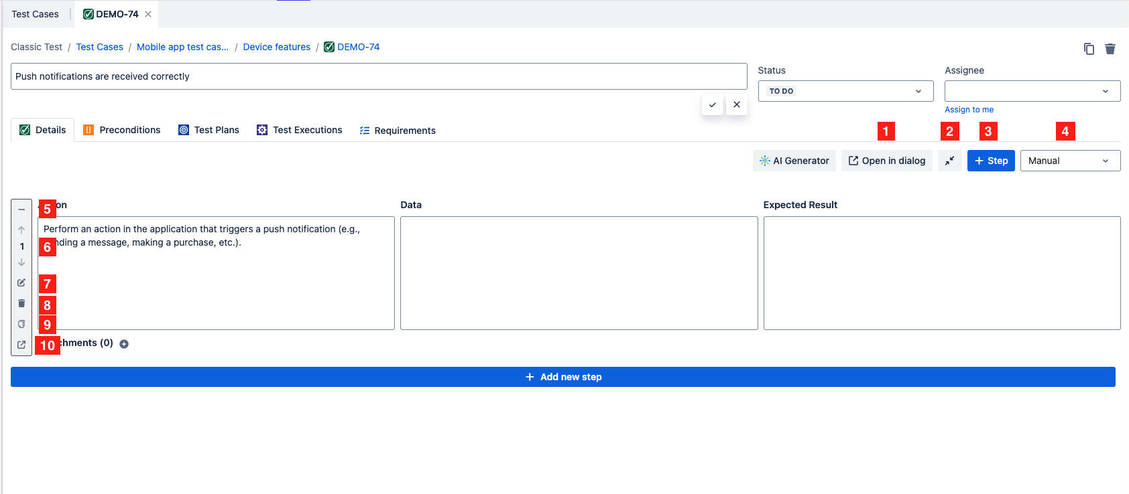Click the Expected Result text field
Image resolution: width=1129 pixels, height=494 pixels.
[x=941, y=272]
